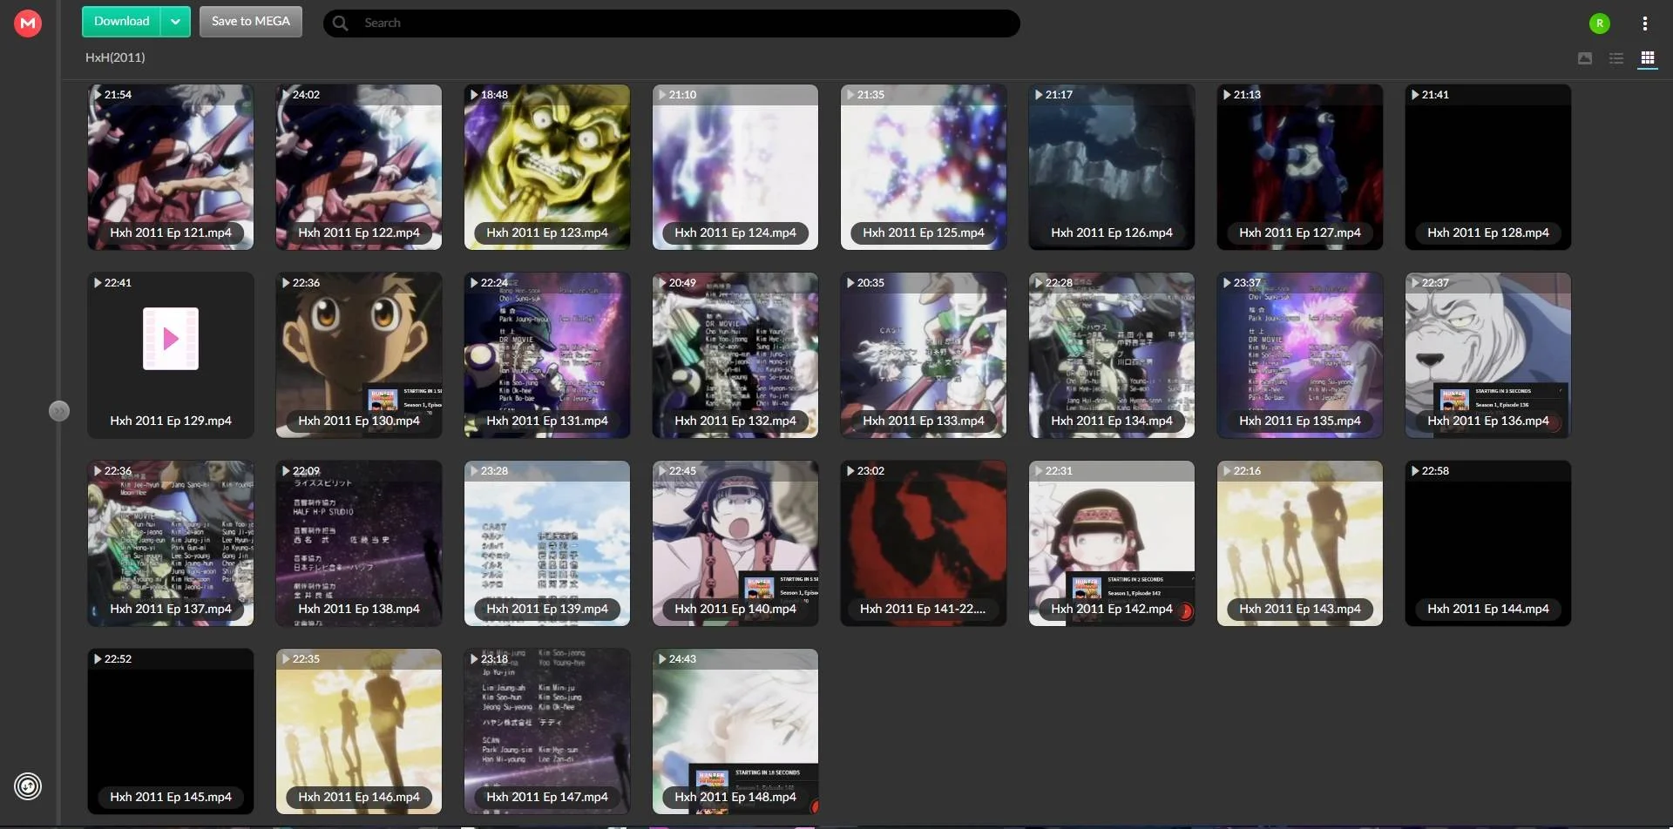Click the pink video file icon for Ep 129

coord(171,339)
